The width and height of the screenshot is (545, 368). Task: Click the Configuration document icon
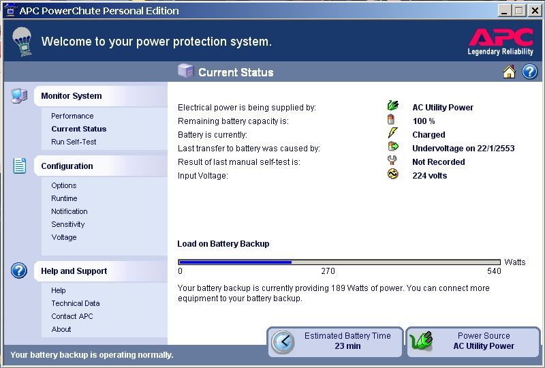pyautogui.click(x=19, y=166)
